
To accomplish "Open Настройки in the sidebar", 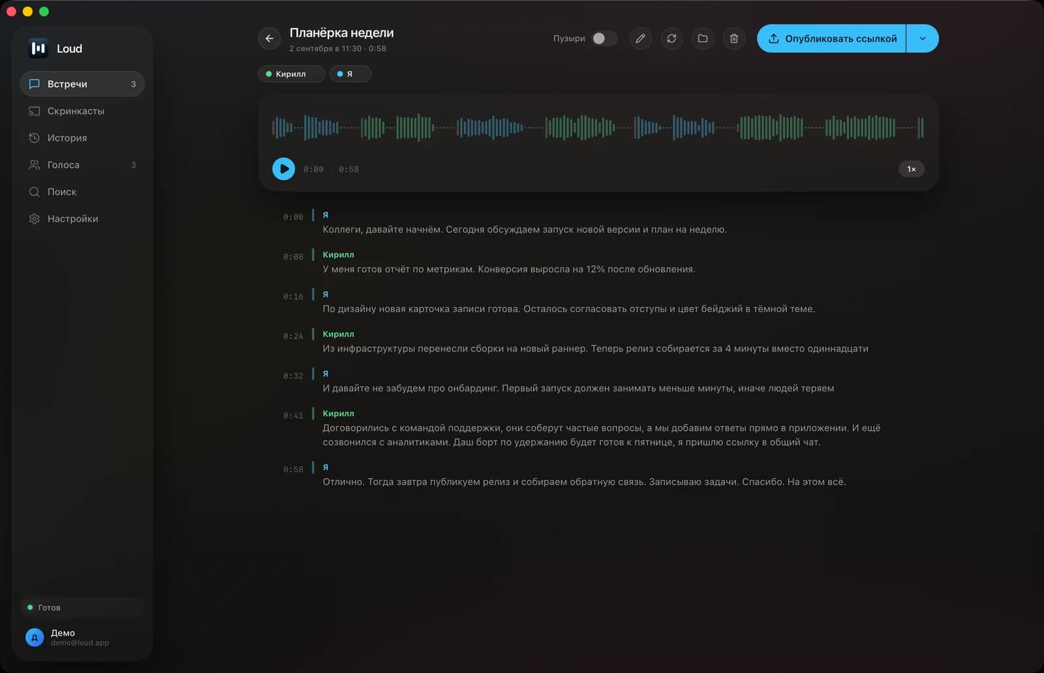I will click(82, 218).
